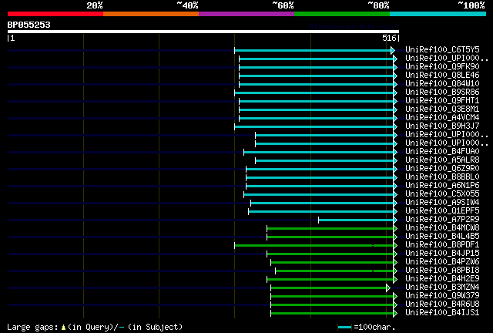Click the ~60% legend label
Image resolution: width=493 pixels, height=333 pixels.
283,5
